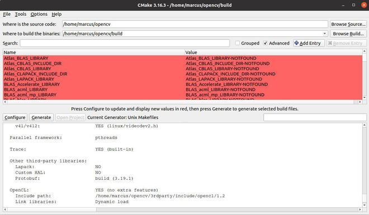Click output log horizontal scroll left arrow
This screenshot has height=215, width=369.
click(4, 209)
